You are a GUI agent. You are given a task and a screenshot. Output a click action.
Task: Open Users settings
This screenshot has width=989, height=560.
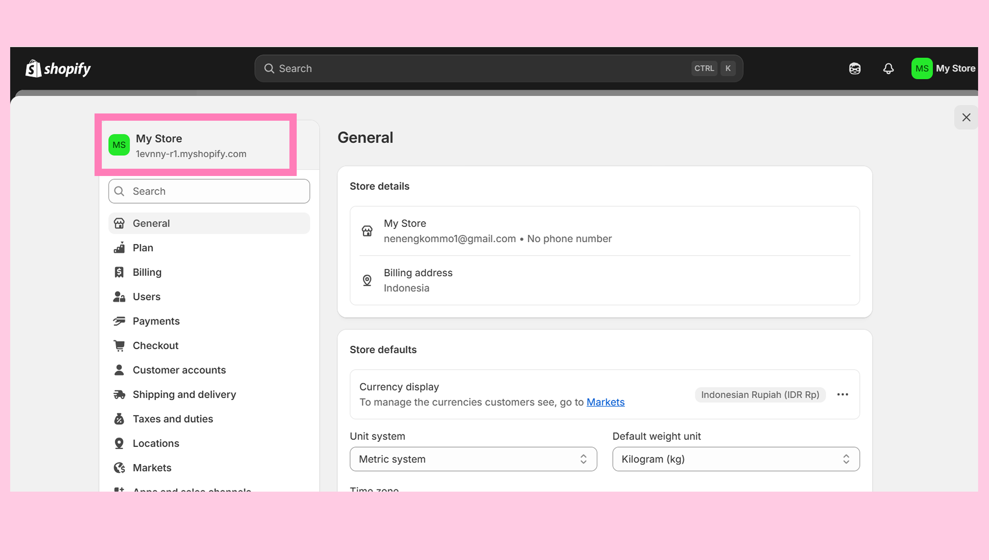pos(147,296)
